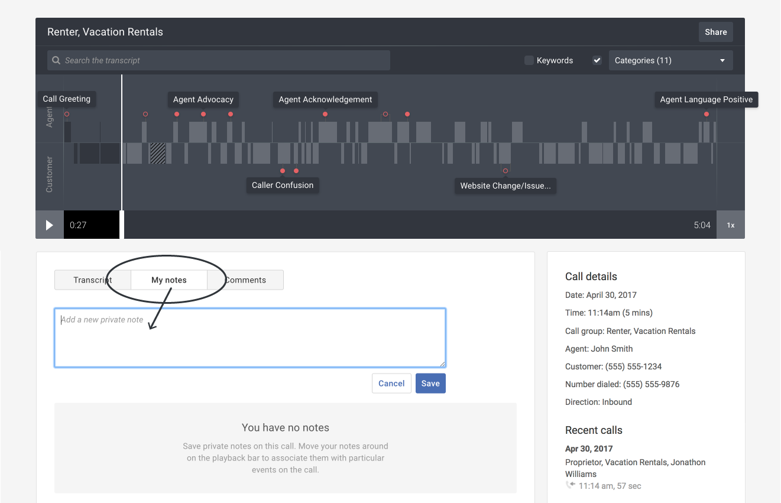Image resolution: width=781 pixels, height=503 pixels.
Task: Cancel the new note
Action: (x=391, y=384)
